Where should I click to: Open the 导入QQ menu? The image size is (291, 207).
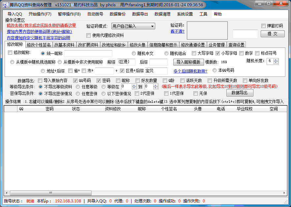click(15, 14)
